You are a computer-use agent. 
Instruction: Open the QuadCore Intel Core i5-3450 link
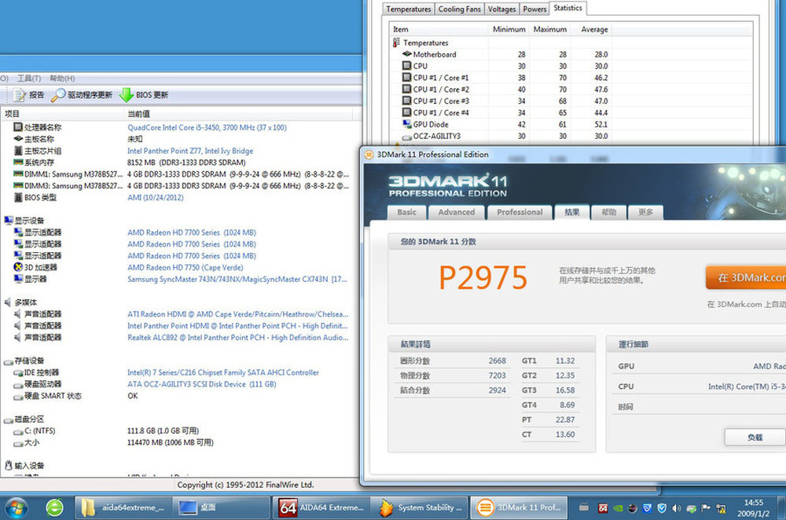[x=207, y=128]
